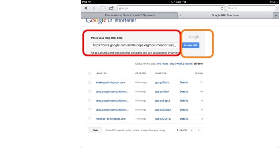Click the CLICKS column header
279x148 pixels.
(x=199, y=73)
